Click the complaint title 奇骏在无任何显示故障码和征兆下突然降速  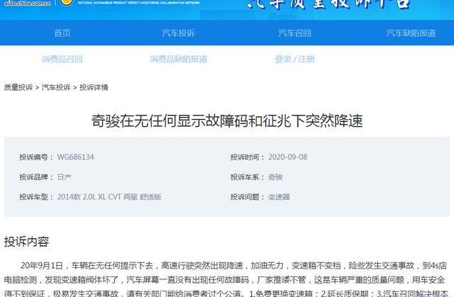coord(227,121)
